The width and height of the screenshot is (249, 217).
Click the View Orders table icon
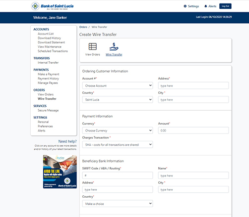(x=93, y=46)
